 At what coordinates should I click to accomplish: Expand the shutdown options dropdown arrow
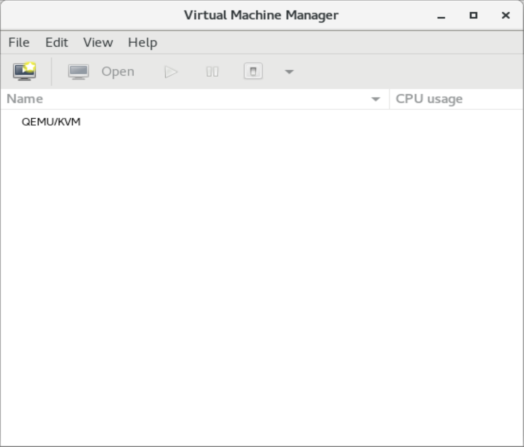tap(289, 72)
